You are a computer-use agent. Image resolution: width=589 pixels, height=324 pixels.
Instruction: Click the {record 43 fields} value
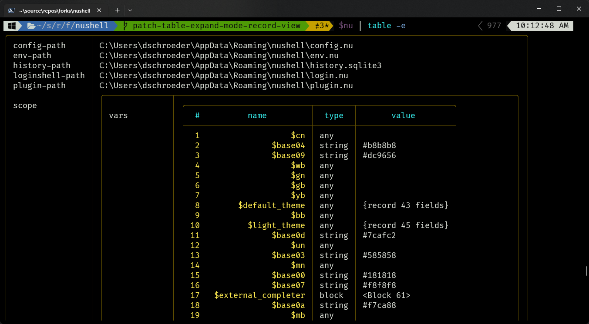pyautogui.click(x=406, y=205)
